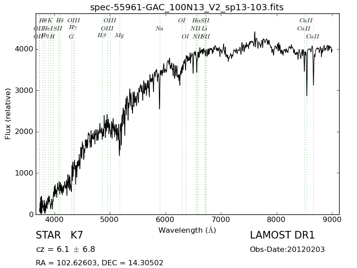357x268 pixels.
Task: Click the x-axis tick label 8000
Action: (277, 220)
